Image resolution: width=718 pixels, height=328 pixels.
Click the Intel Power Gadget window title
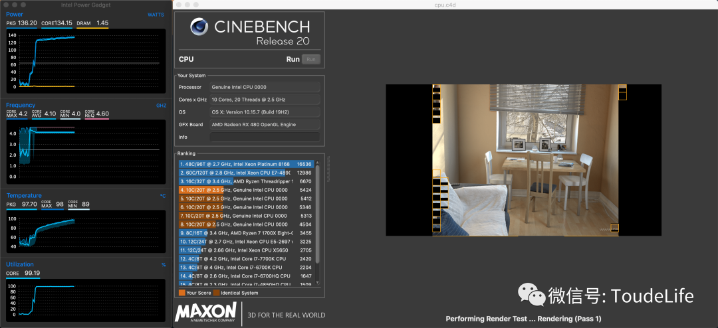click(x=86, y=5)
